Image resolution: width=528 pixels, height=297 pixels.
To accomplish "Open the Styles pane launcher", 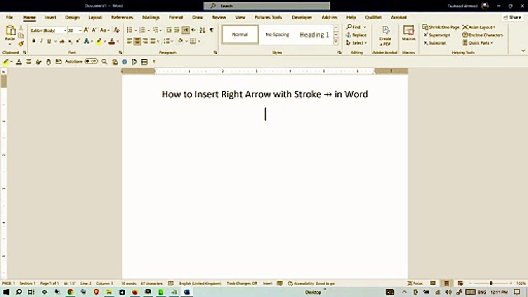I will click(x=339, y=52).
